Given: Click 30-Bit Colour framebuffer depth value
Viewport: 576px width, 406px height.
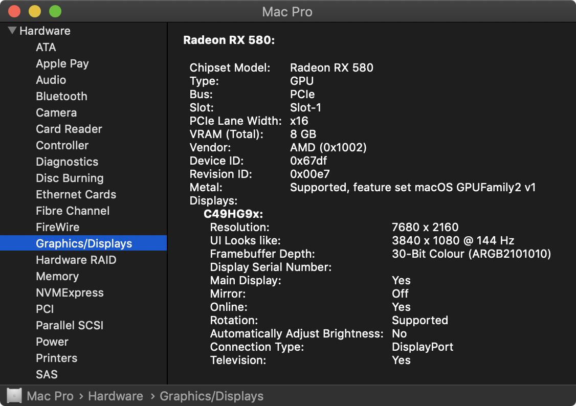Looking at the screenshot, I should [471, 254].
